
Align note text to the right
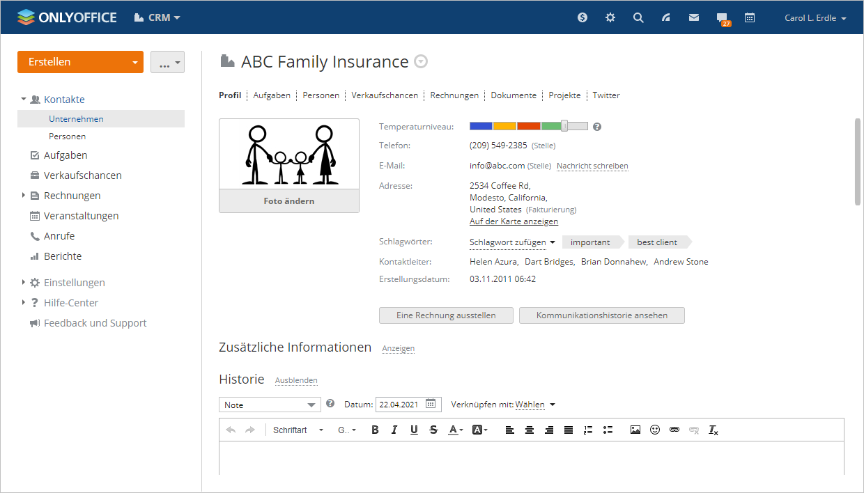[x=549, y=430]
